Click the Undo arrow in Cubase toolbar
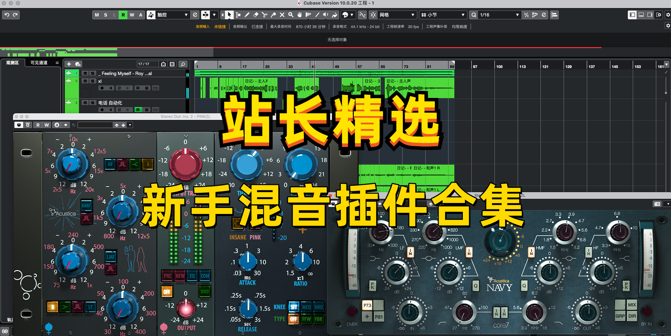Screen dimensions: 671x336 tap(7, 15)
